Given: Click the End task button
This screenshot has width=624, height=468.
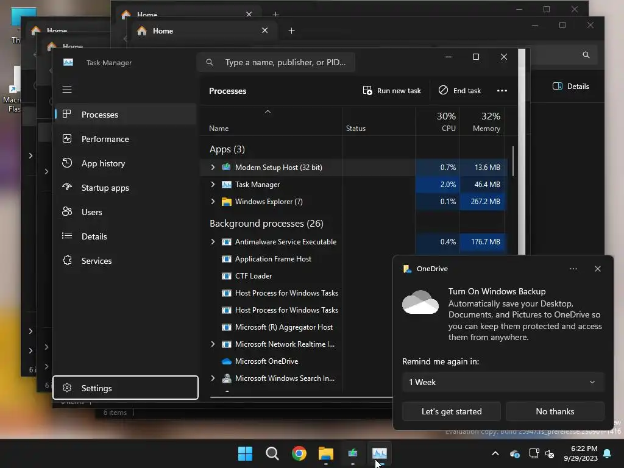Looking at the screenshot, I should pos(459,91).
